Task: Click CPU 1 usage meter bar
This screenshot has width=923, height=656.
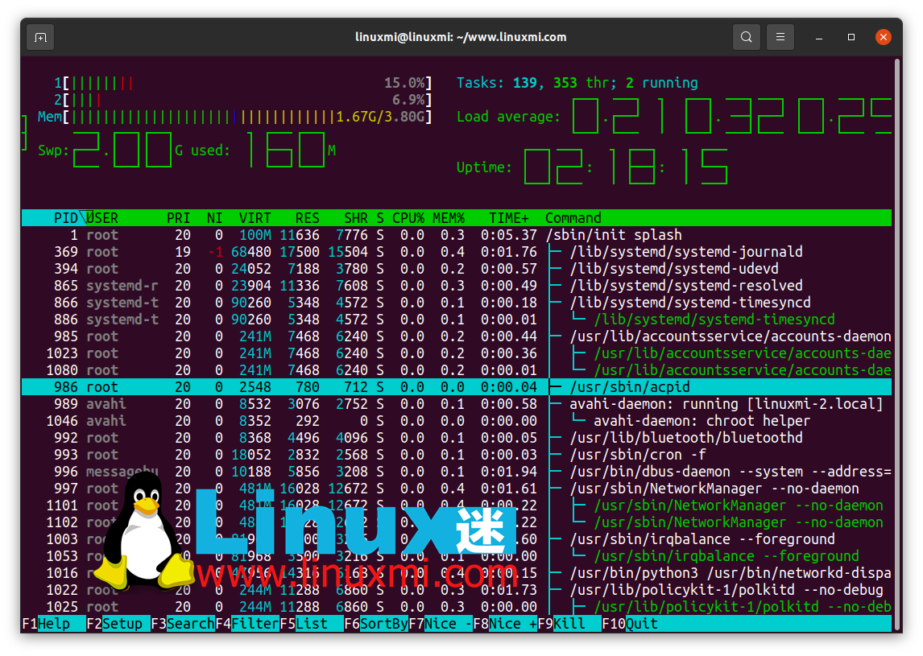Action: 243,83
